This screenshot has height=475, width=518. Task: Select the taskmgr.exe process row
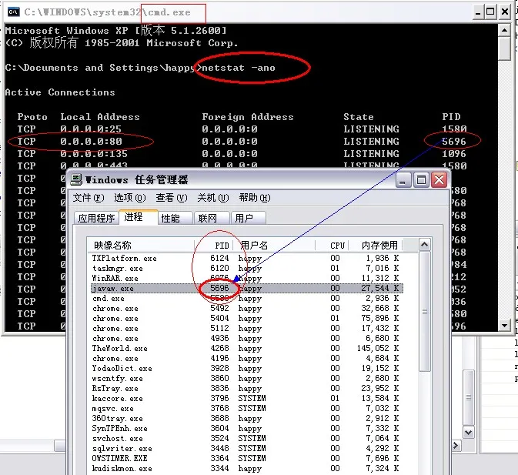(x=247, y=268)
